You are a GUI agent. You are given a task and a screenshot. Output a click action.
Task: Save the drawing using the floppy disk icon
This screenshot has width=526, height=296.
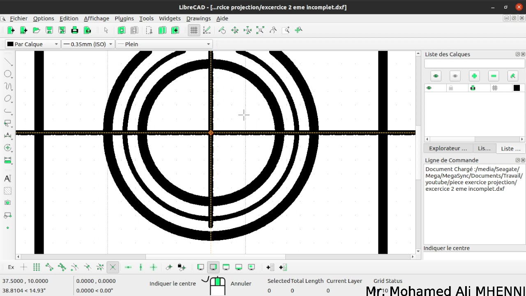coord(49,30)
